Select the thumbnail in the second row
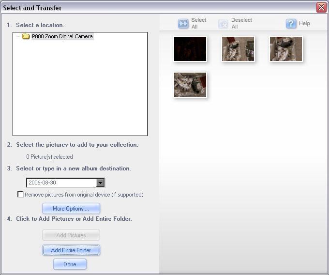The width and height of the screenshot is (329, 275). click(x=190, y=85)
